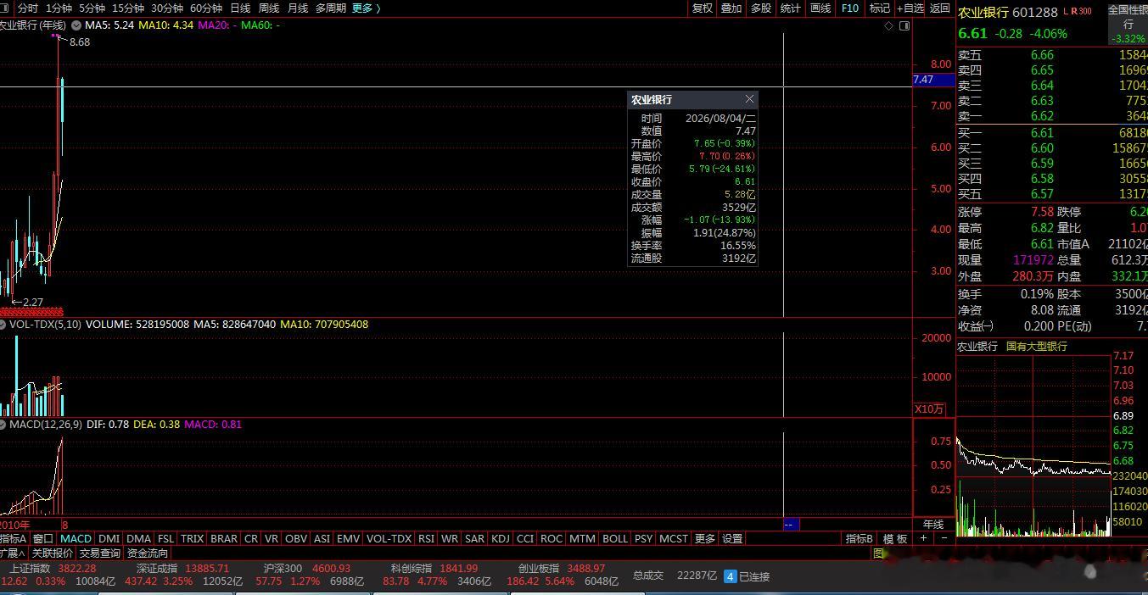The width and height of the screenshot is (1148, 595).
Task: Expand 更多 periods at top
Action: (x=366, y=8)
